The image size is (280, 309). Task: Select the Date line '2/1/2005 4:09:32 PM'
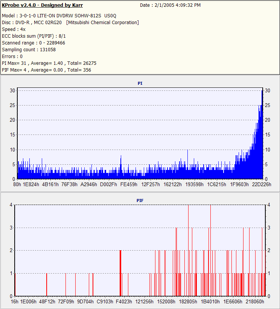coord(178,5)
